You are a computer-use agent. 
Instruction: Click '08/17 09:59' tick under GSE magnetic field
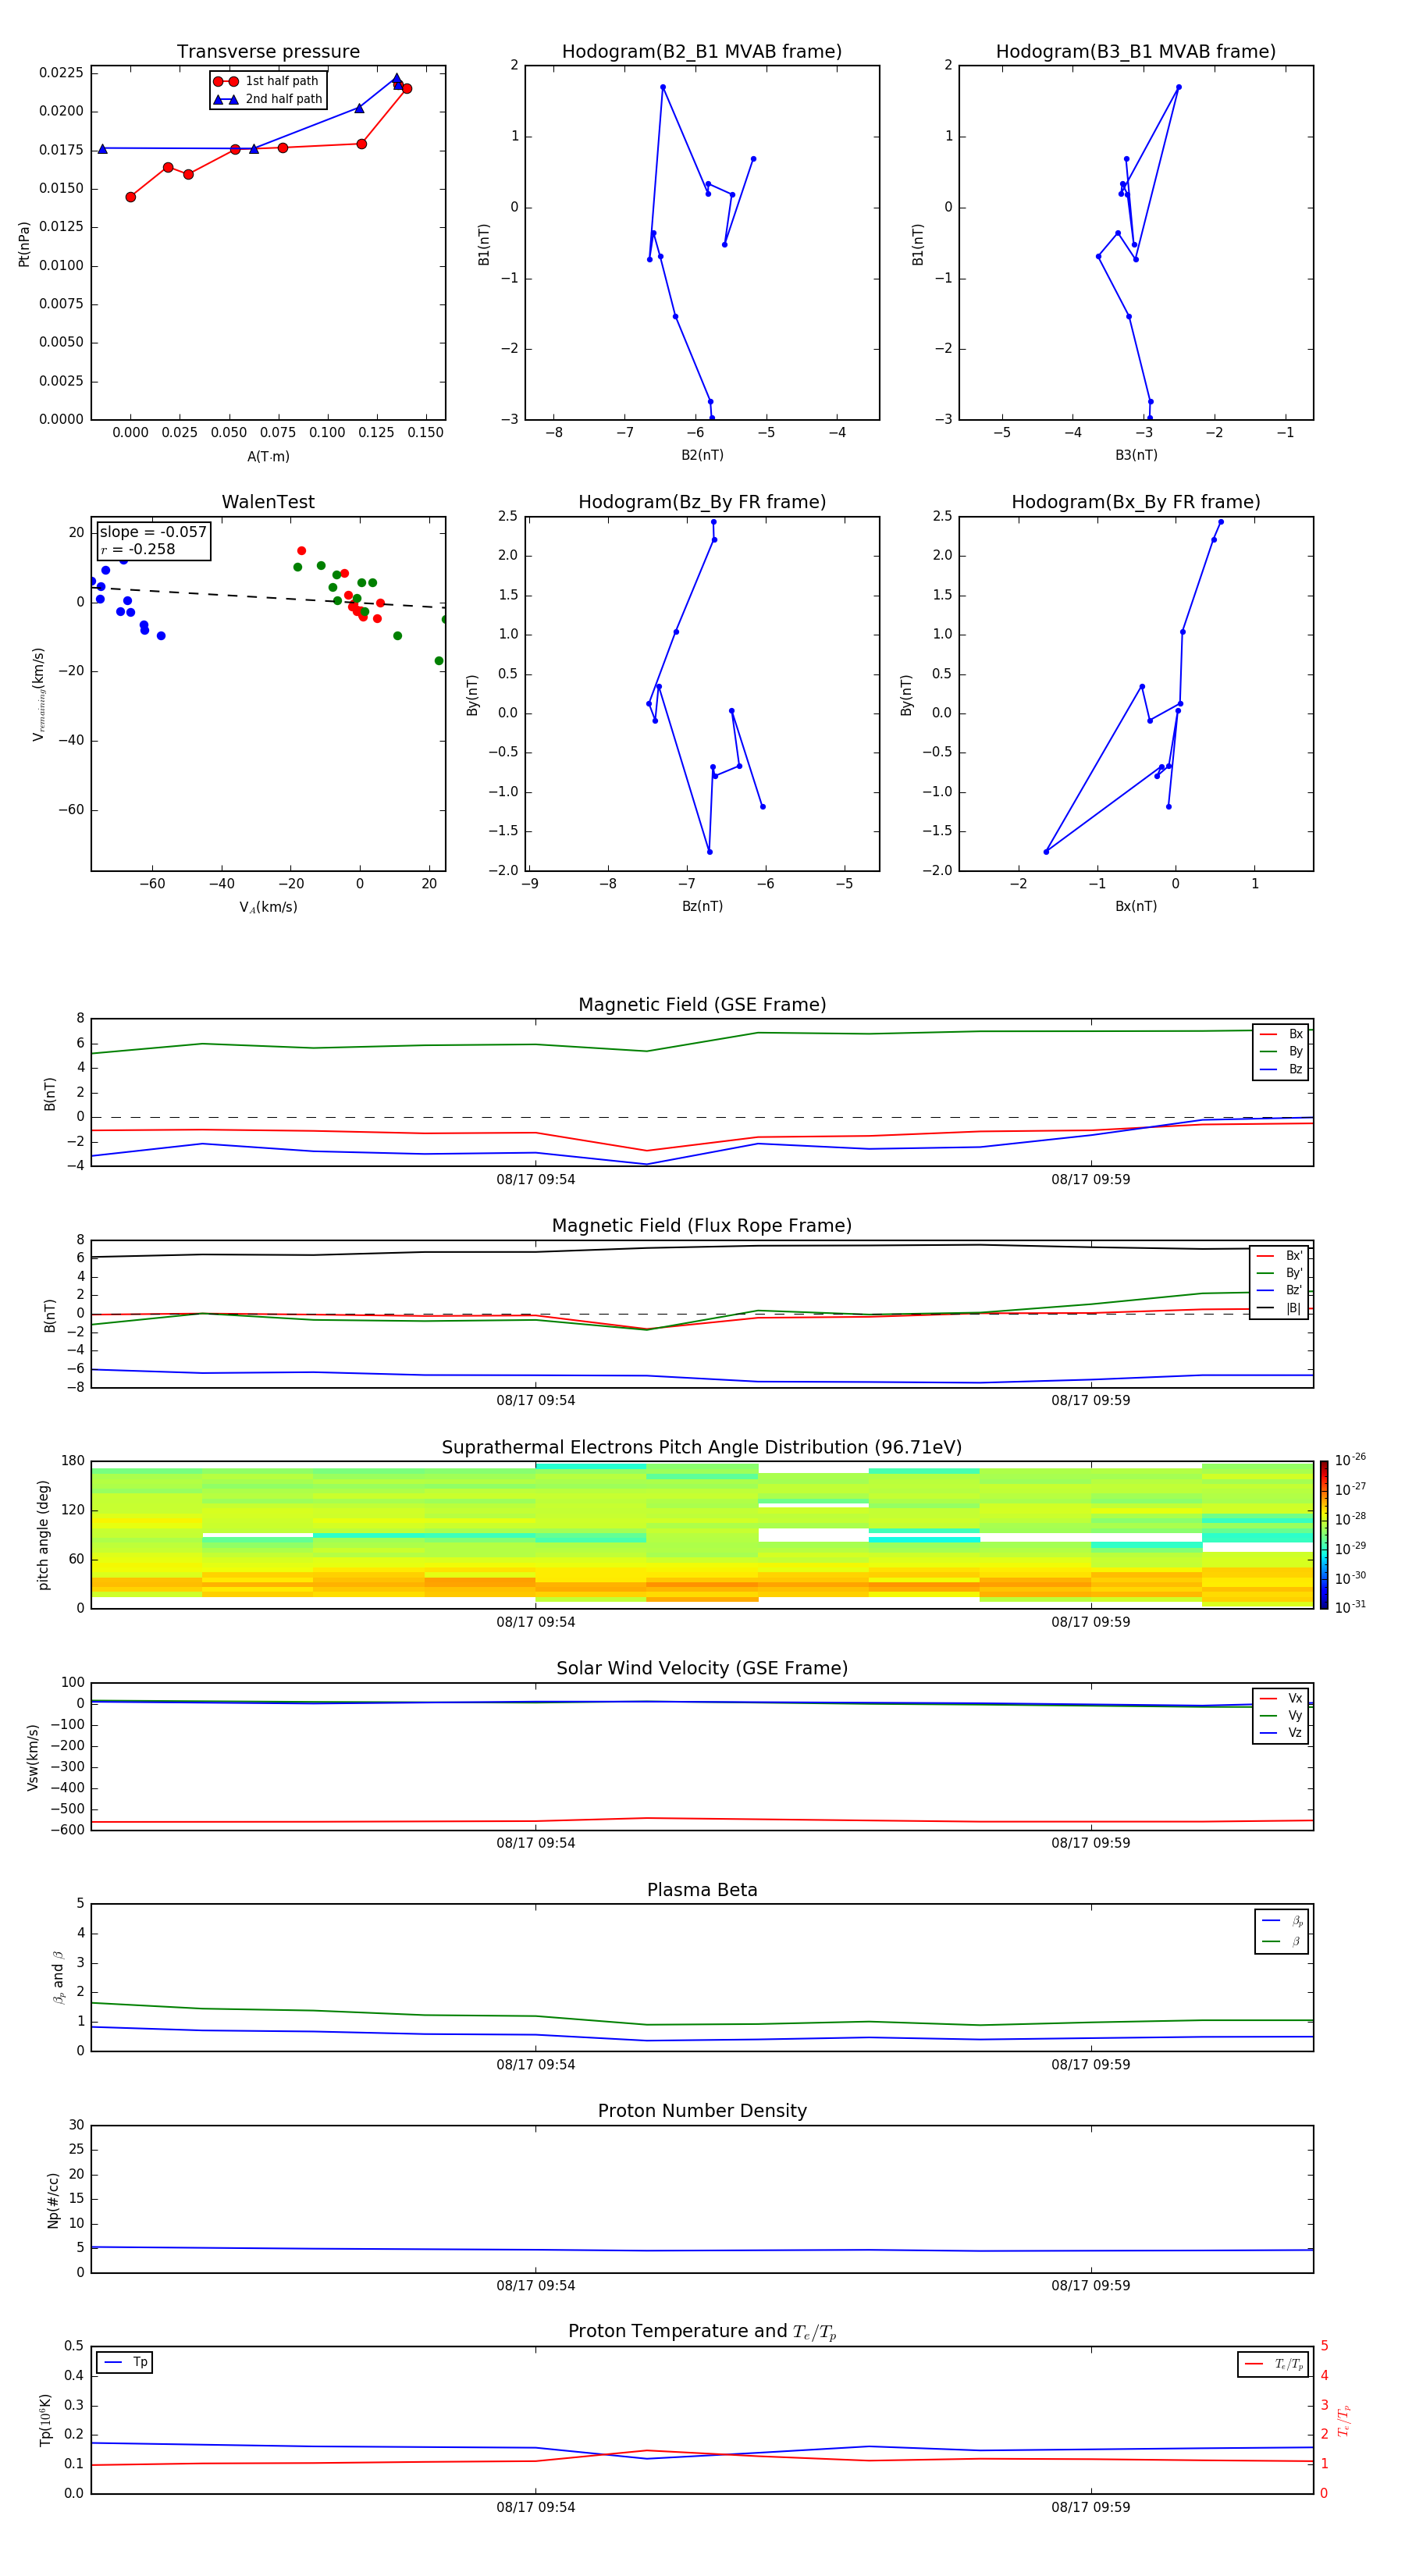tap(1091, 1179)
